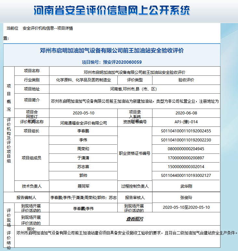Select team member 郭帅
This screenshot has height=251, width=238.
(x=83, y=176)
